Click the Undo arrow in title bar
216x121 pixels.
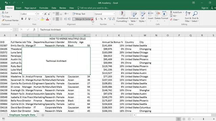[x=6, y=3]
